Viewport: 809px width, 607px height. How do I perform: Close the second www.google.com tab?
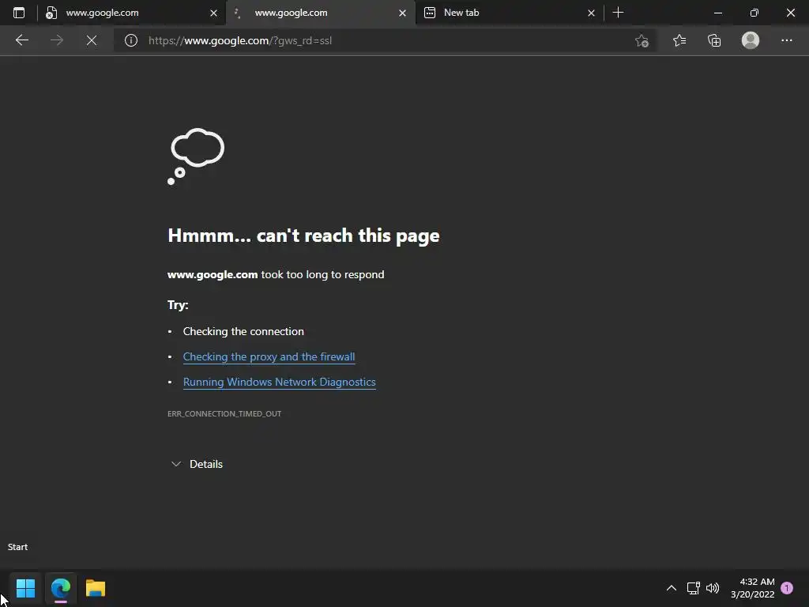402,13
